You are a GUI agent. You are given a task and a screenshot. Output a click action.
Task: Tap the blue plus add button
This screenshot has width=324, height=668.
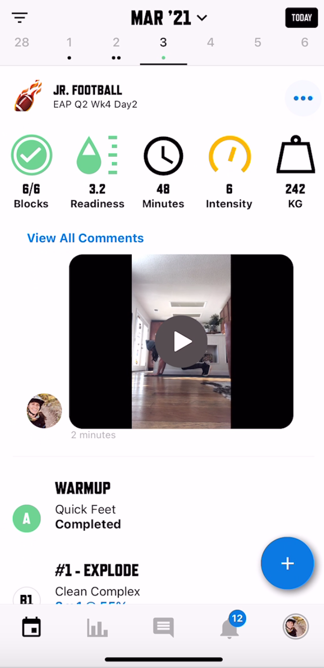[287, 563]
